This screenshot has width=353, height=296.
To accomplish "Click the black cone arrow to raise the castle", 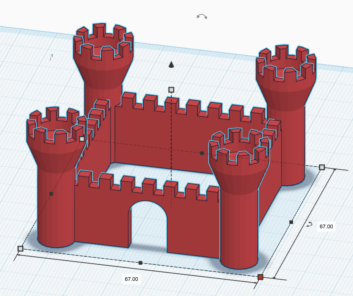I will tap(171, 65).
